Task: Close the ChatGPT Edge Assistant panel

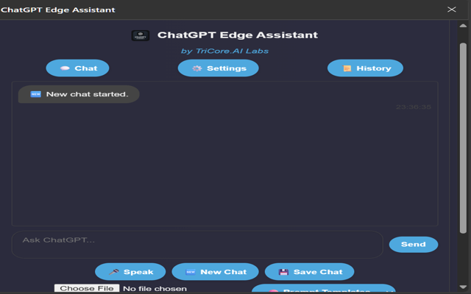Action: (x=451, y=10)
